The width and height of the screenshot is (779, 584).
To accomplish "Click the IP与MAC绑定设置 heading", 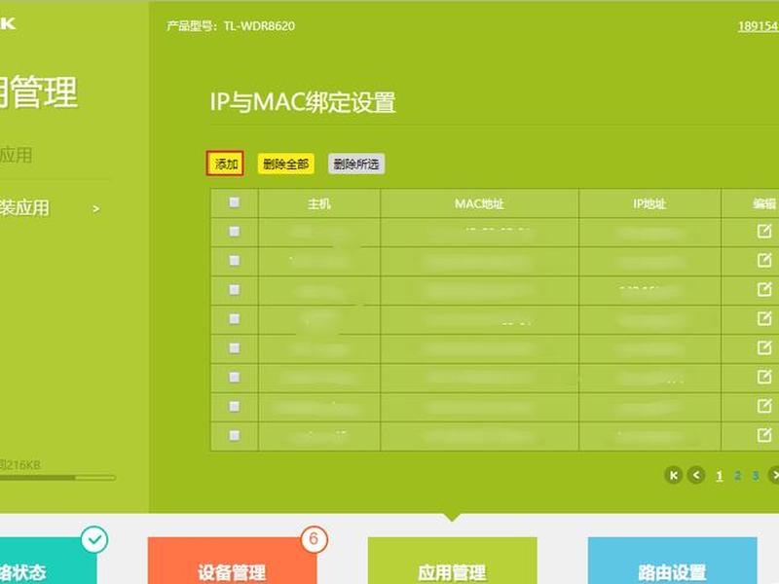I will pyautogui.click(x=303, y=102).
